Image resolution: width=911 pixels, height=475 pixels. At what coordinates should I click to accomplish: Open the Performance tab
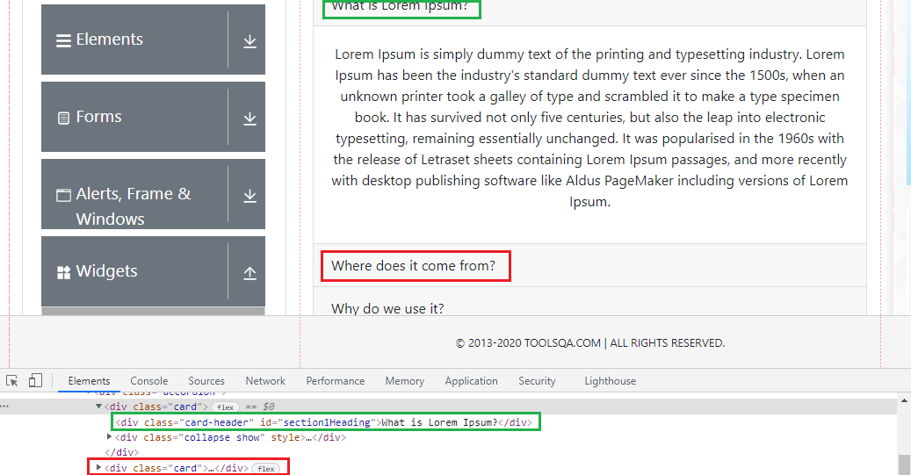click(x=336, y=381)
